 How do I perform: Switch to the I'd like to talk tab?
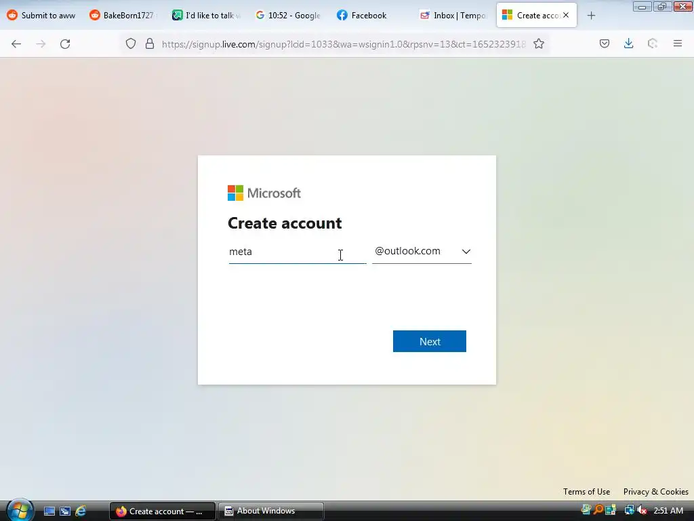[x=206, y=16]
